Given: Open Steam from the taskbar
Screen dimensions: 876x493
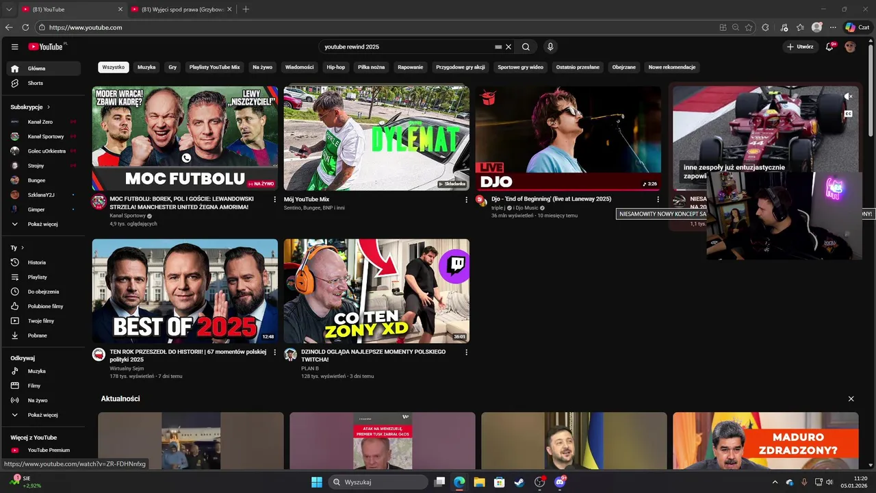Looking at the screenshot, I should pos(519,482).
